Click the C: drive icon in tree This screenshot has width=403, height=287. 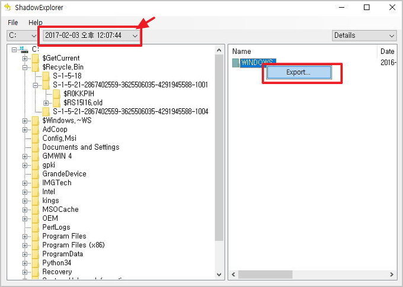tap(24, 49)
